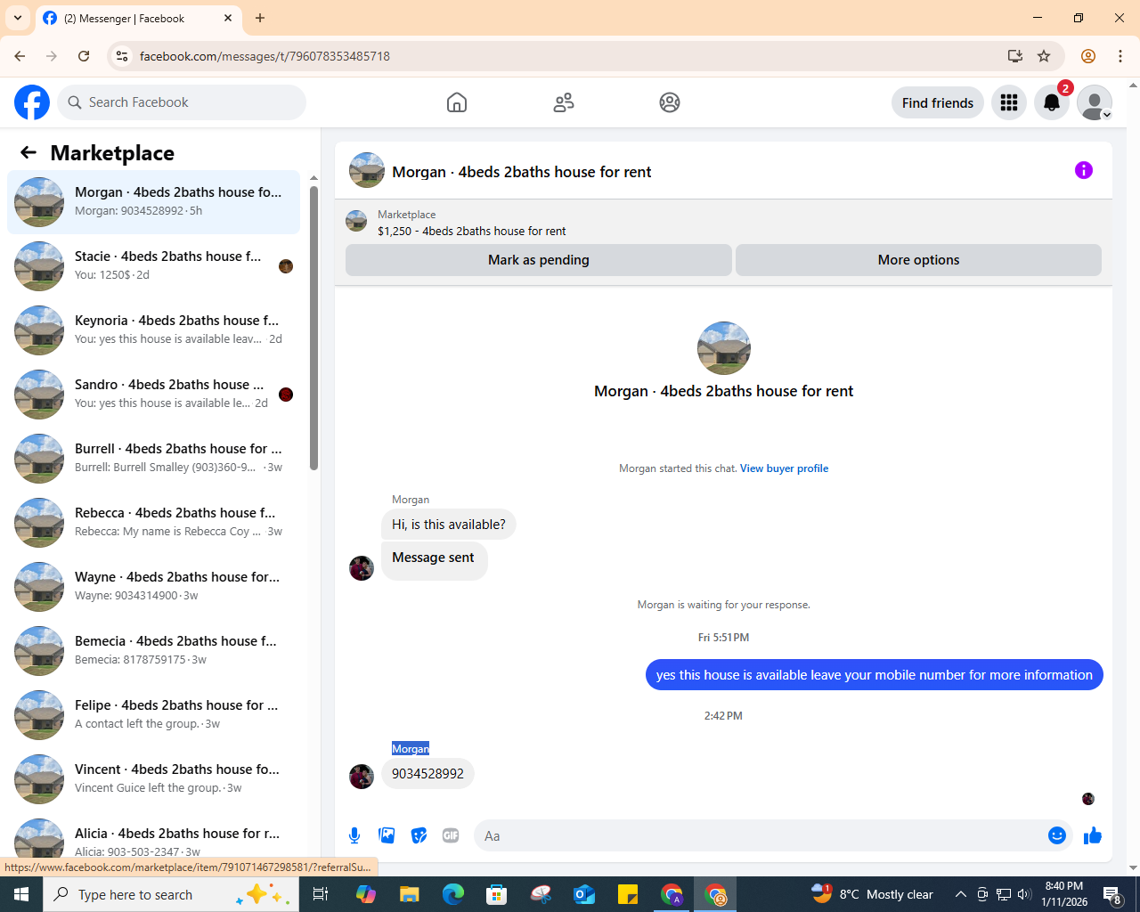
Task: Open the Morgan conversation in list
Action: (x=154, y=202)
